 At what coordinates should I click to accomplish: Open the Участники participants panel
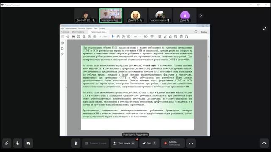tap(124, 143)
